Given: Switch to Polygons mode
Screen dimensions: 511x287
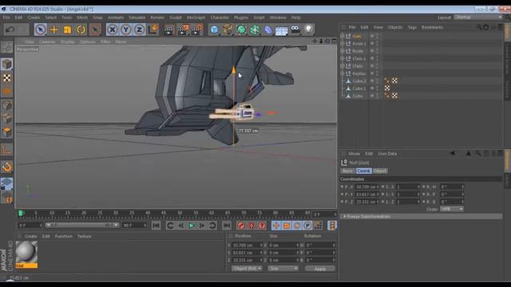Looking at the screenshot, I should click(x=6, y=132).
